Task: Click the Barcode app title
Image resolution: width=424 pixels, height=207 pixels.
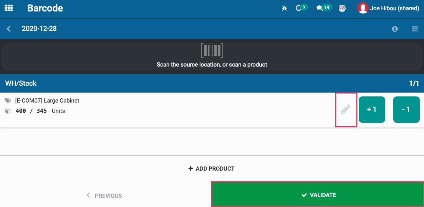Action: coord(45,8)
